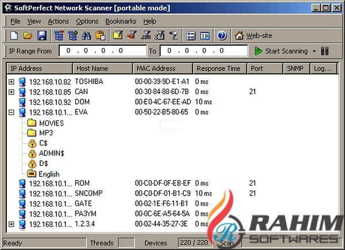Open the File menu
Viewport: 345px width, 250px height.
pos(16,21)
